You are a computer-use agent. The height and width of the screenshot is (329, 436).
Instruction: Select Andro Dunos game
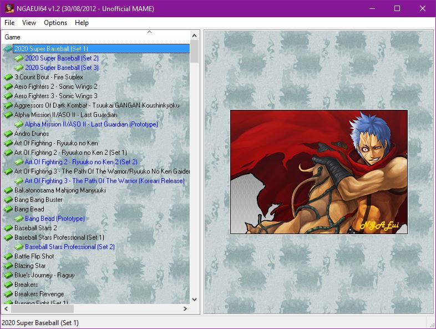coord(32,134)
